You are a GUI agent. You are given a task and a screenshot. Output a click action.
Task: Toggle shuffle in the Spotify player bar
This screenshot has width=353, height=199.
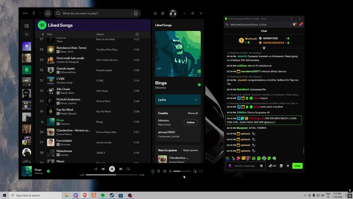coord(95,169)
